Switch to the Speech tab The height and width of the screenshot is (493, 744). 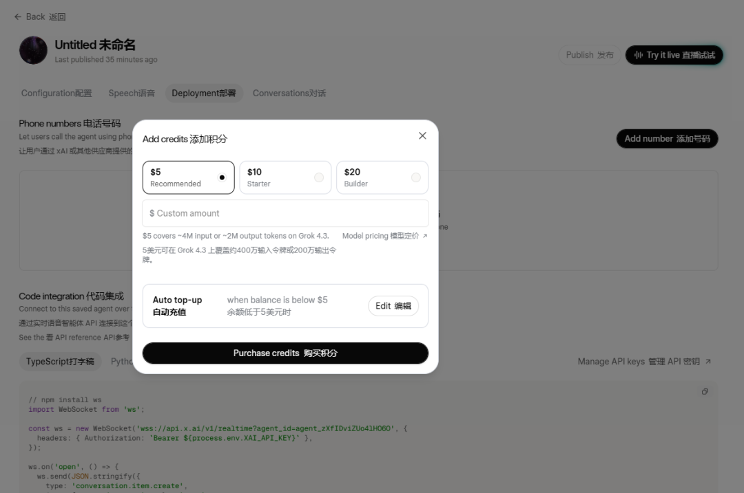[x=132, y=94]
